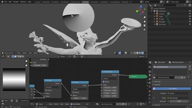Toggle Clamp checkbox in Map Range node
The width and height of the screenshot is (192, 108).
pos(103,82)
